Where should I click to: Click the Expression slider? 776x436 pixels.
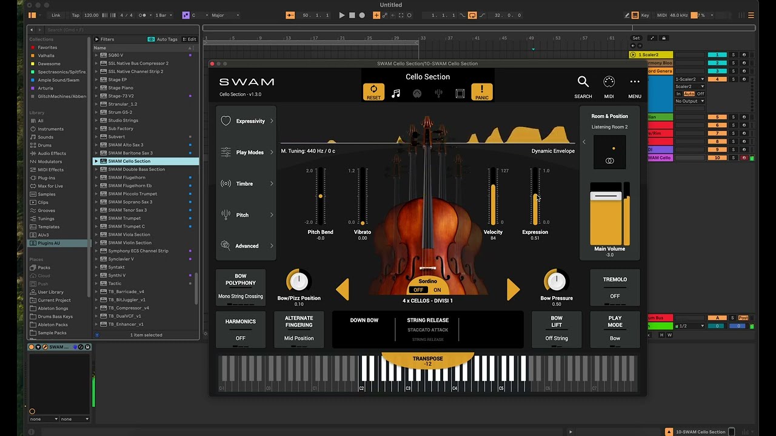tap(535, 197)
